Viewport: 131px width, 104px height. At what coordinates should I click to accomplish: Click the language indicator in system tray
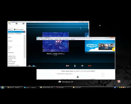click(x=115, y=87)
